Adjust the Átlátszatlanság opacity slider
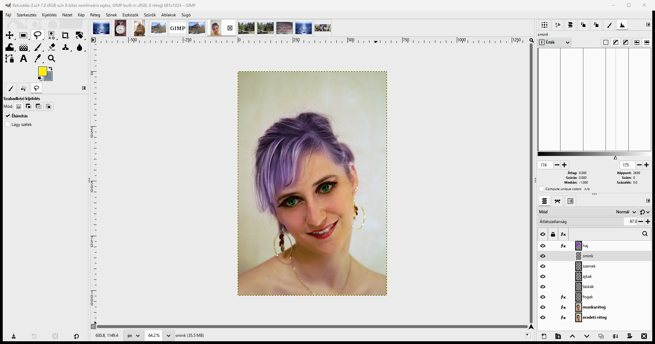 (x=587, y=221)
